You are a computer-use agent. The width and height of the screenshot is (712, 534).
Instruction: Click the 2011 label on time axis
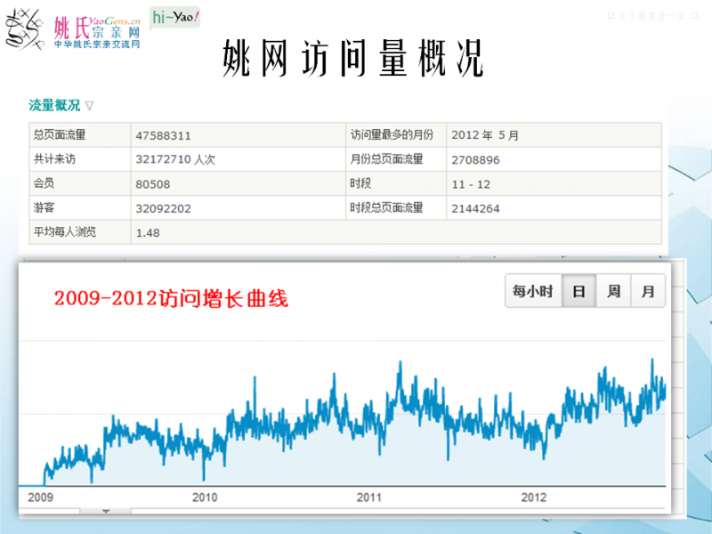tap(368, 497)
